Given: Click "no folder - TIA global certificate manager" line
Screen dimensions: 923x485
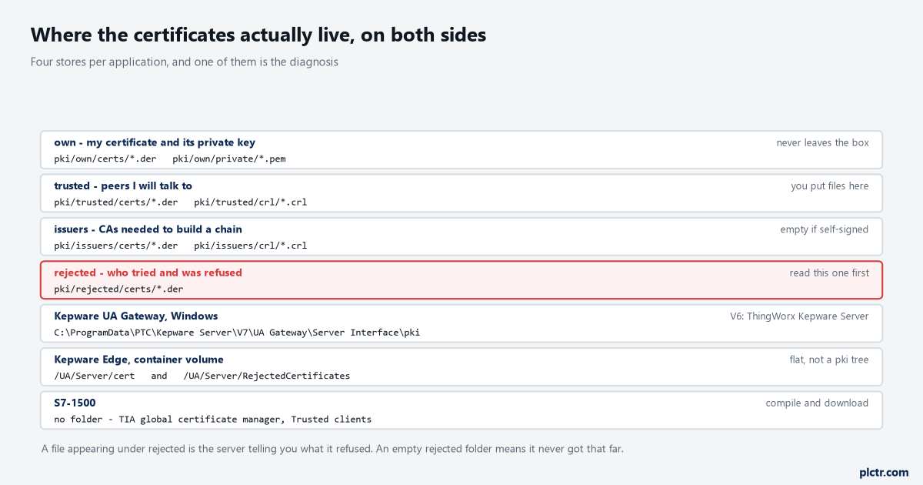Looking at the screenshot, I should click(x=213, y=420).
